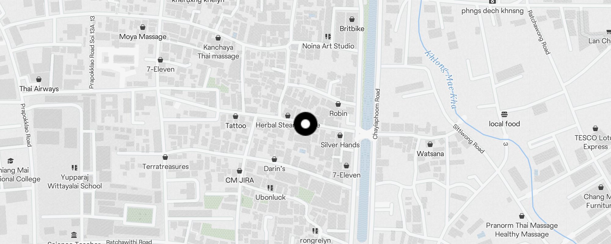Select the Robin shop icon
The width and height of the screenshot is (611, 244).
[338, 104]
